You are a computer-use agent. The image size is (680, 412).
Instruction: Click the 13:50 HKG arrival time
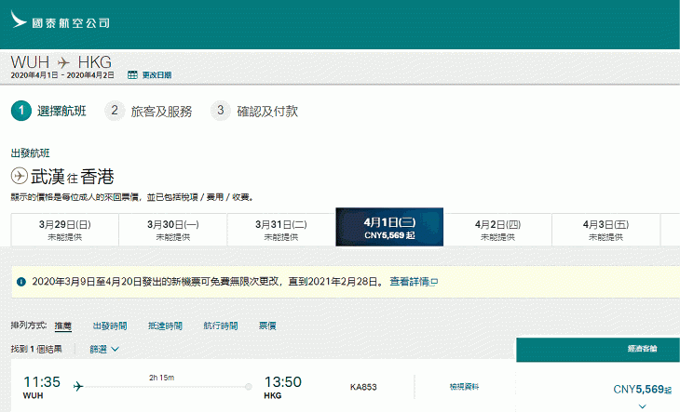coord(283,387)
